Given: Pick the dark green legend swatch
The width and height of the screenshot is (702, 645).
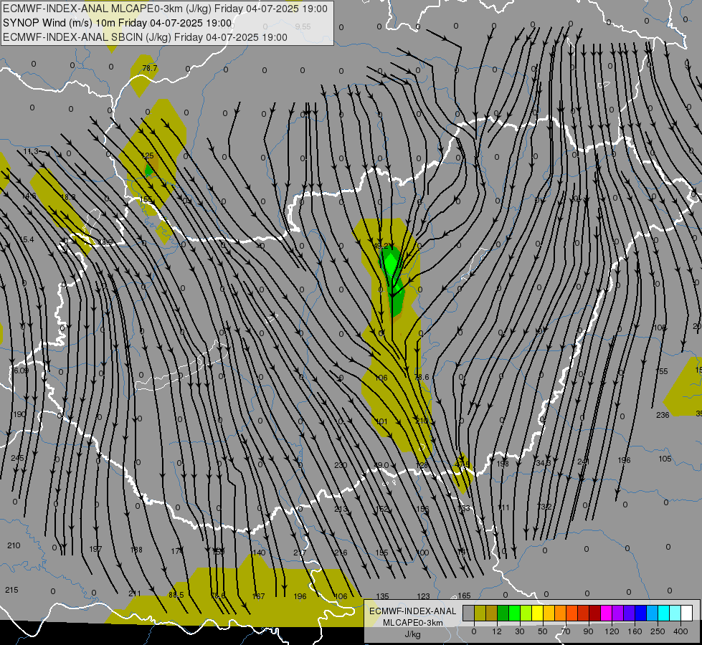Looking at the screenshot, I should pos(503,613).
